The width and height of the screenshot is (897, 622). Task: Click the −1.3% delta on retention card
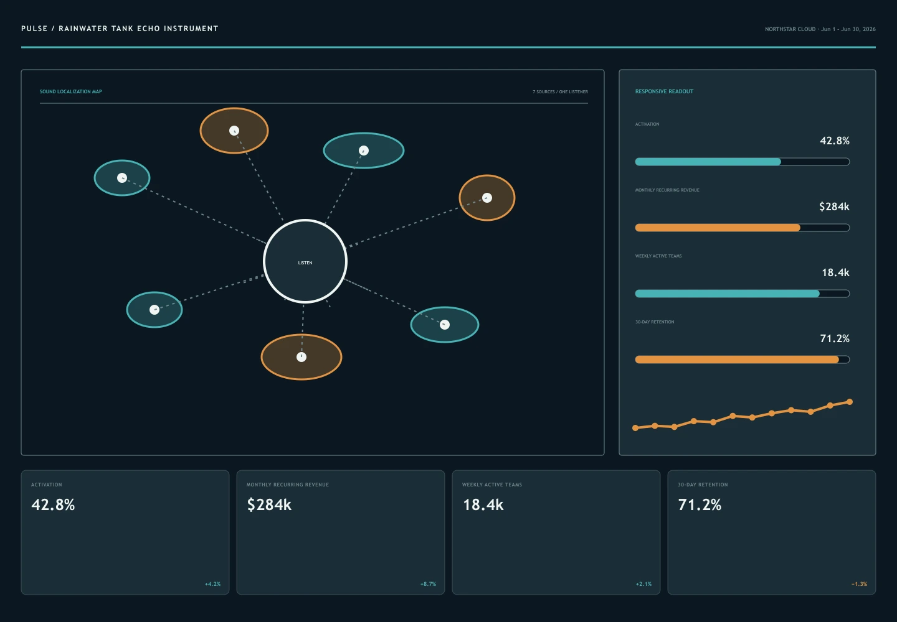859,584
